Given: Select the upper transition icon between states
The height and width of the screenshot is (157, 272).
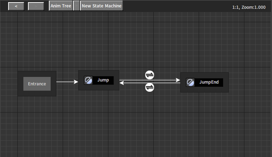Looking at the screenshot, I should click(x=150, y=75).
